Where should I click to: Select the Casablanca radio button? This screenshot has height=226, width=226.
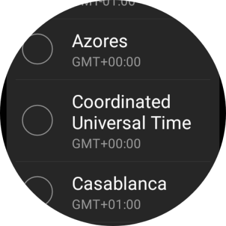click(37, 191)
